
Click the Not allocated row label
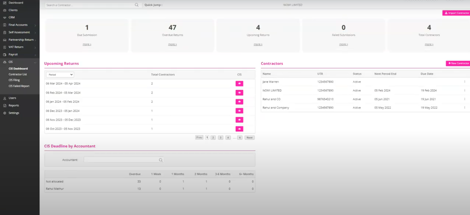click(55, 182)
